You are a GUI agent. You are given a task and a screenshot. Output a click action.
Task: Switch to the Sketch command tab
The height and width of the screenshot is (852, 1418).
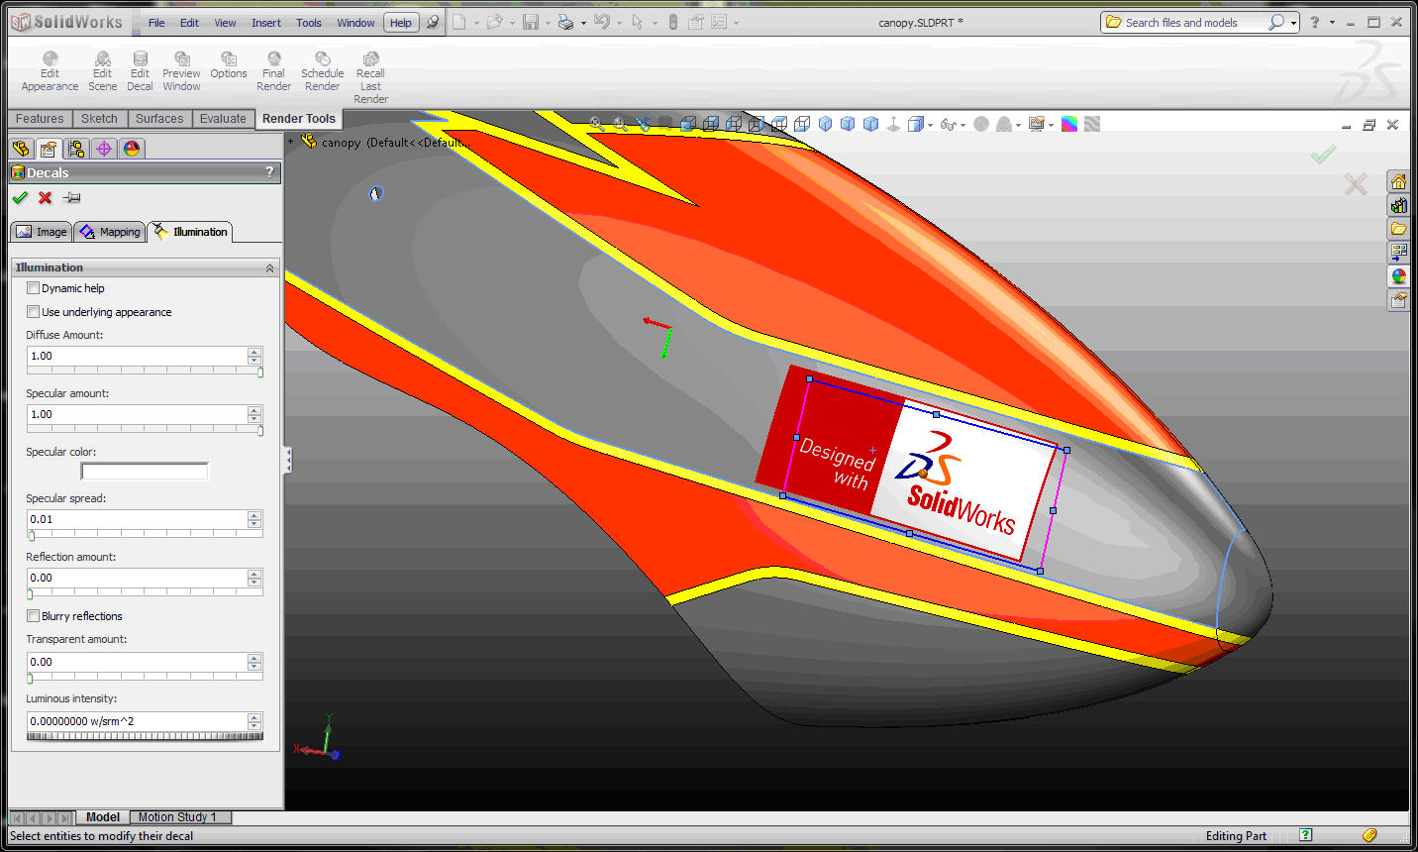pyautogui.click(x=99, y=119)
